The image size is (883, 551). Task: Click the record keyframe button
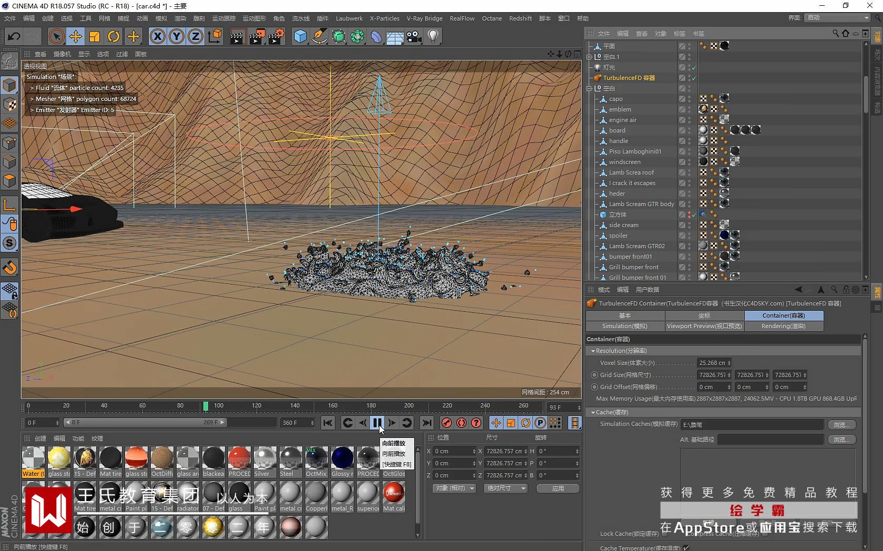pyautogui.click(x=446, y=423)
